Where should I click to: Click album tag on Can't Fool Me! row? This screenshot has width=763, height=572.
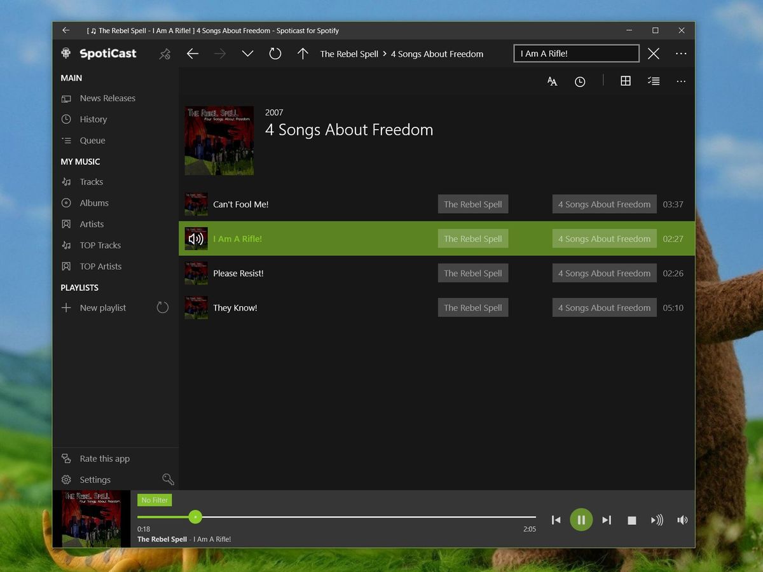click(x=605, y=204)
